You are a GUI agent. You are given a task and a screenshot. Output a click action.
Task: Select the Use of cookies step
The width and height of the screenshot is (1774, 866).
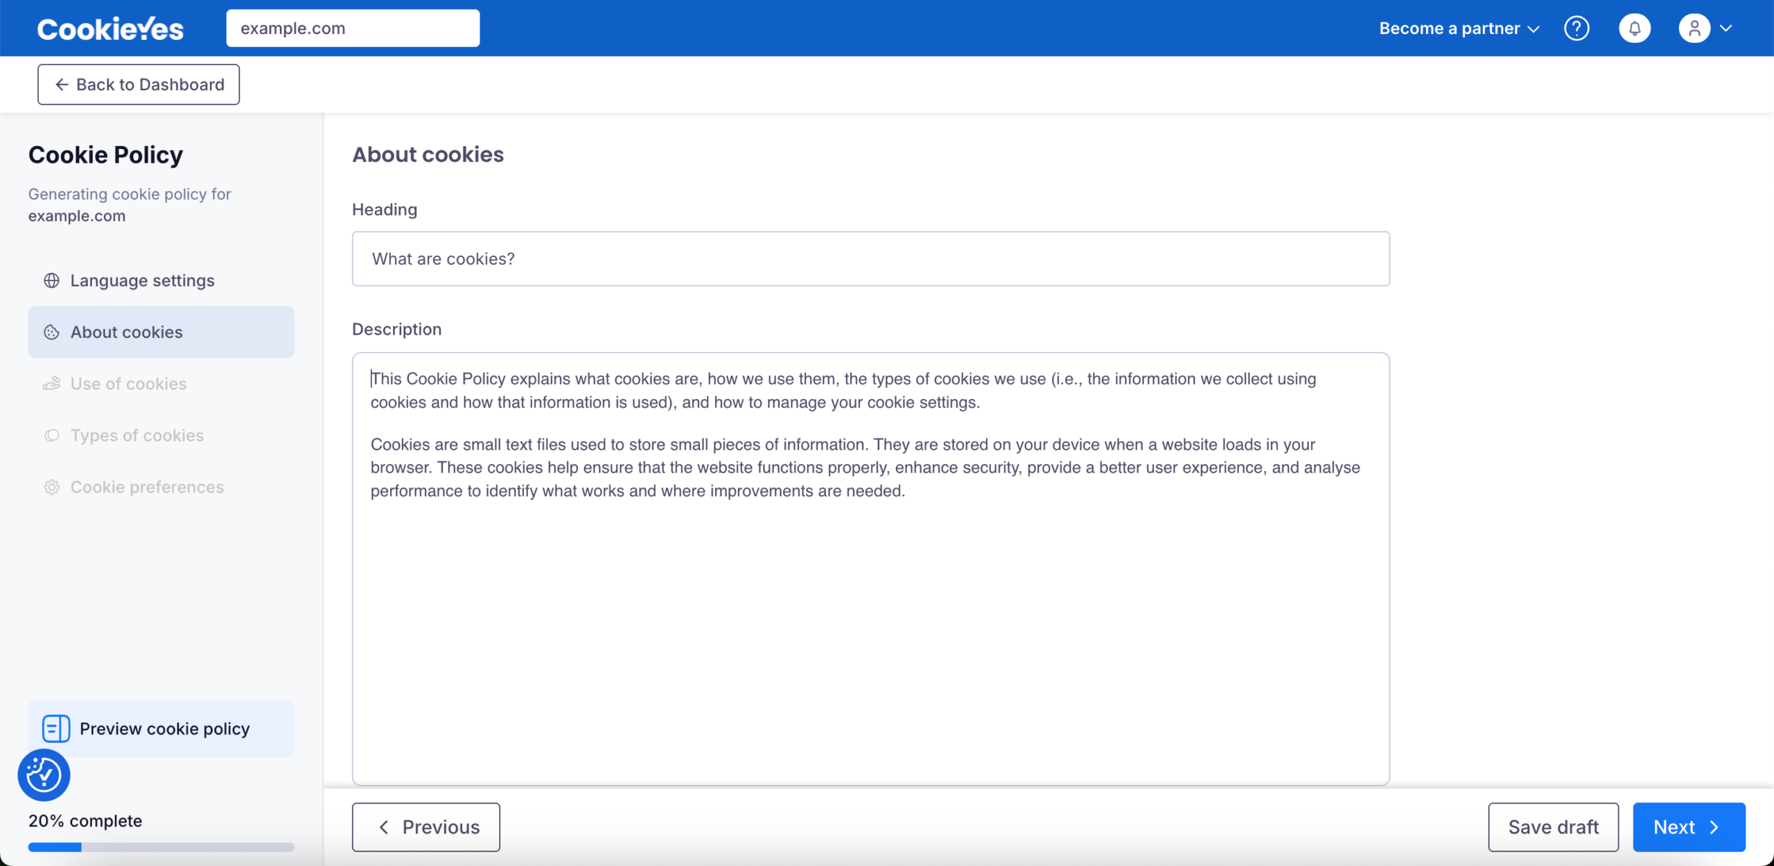click(x=129, y=384)
